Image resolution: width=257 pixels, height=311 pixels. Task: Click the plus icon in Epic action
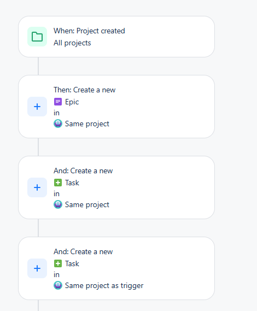coord(37,107)
